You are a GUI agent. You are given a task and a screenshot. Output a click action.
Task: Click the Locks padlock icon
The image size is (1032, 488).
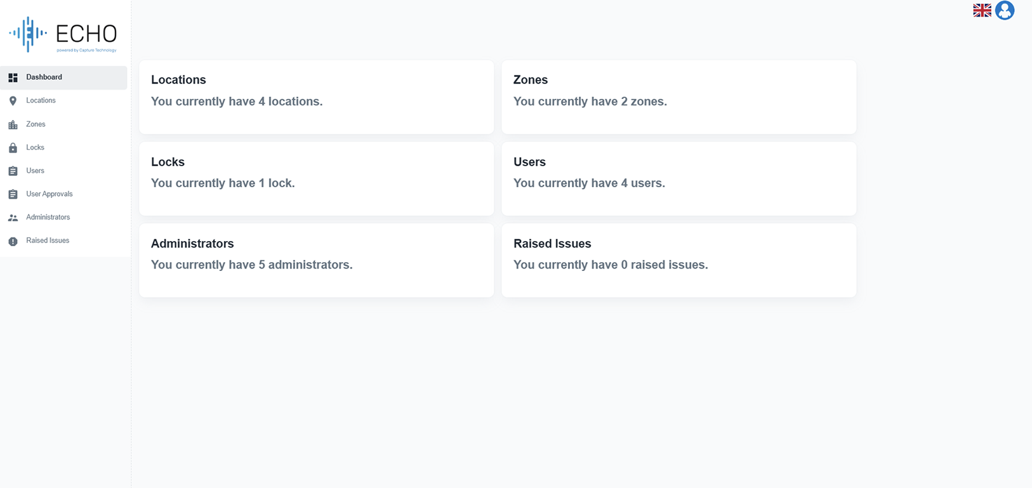13,148
